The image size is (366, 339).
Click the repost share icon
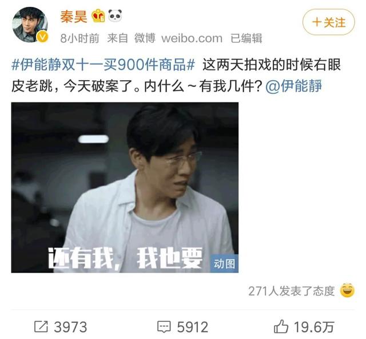click(41, 326)
